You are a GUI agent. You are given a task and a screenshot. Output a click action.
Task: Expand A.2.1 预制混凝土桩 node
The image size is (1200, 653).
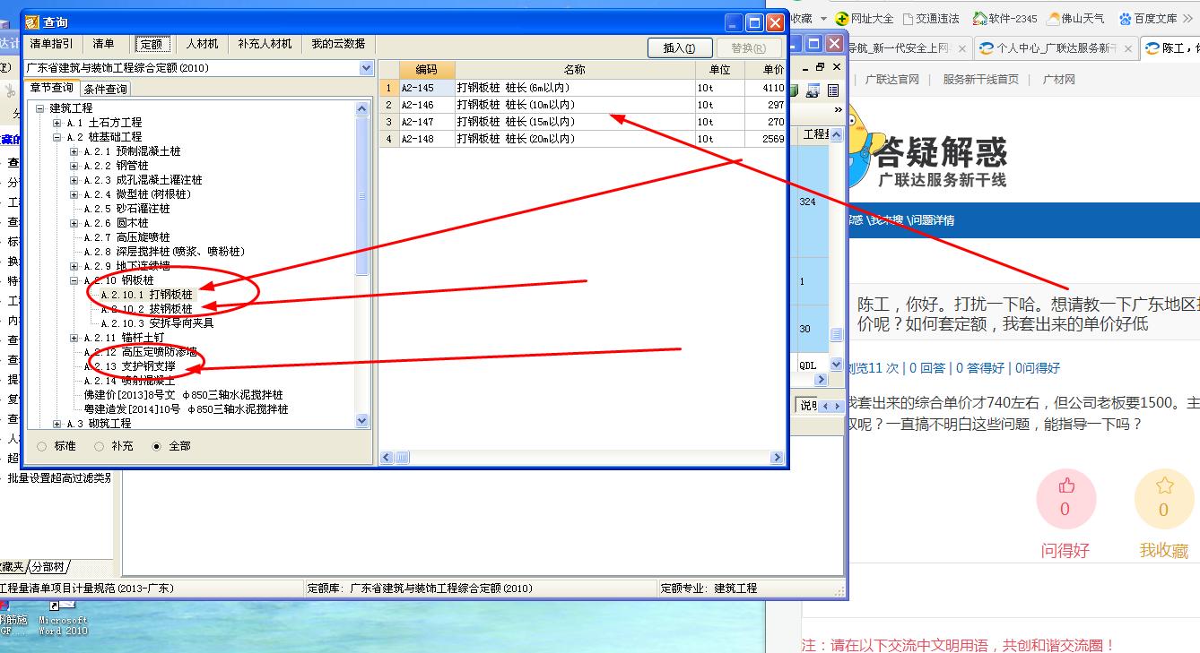click(x=74, y=151)
